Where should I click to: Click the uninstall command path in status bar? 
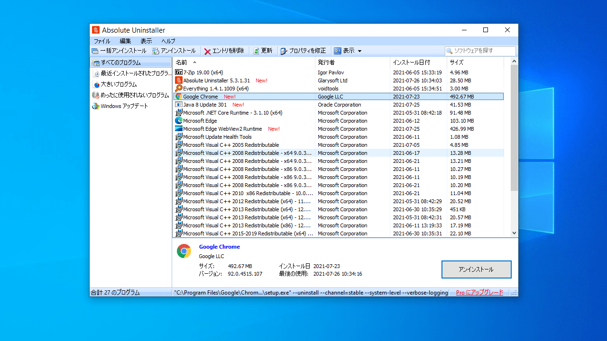pos(311,293)
